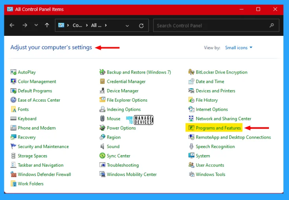Open the Windows Mobility Center link
Screen dimensions: 289x200
(132, 174)
